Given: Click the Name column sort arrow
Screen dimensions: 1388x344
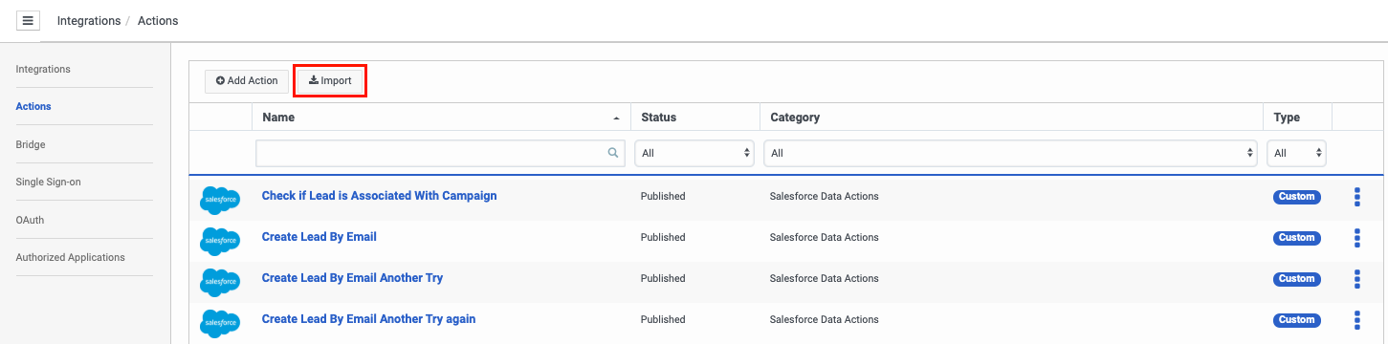Looking at the screenshot, I should [616, 118].
